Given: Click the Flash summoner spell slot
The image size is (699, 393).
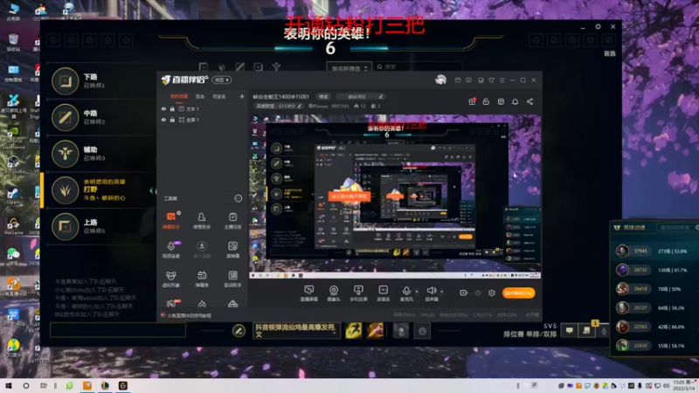Looking at the screenshot, I should pyautogui.click(x=354, y=330).
